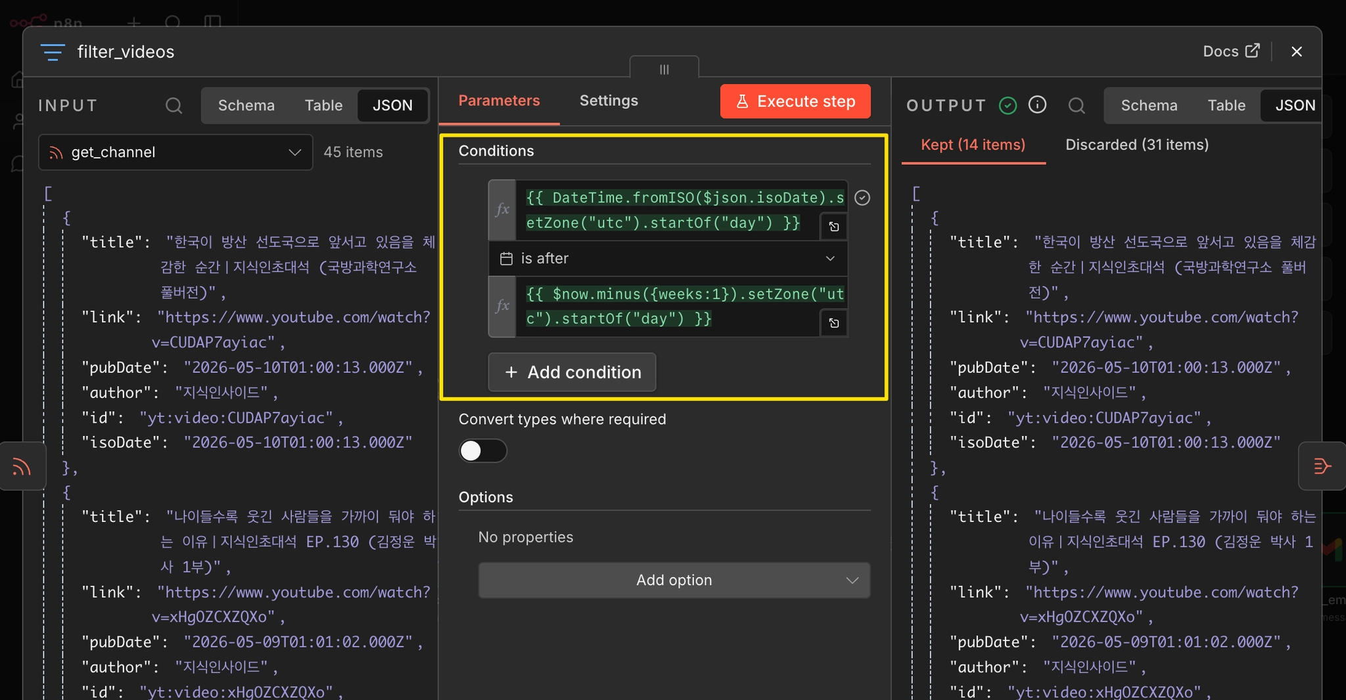Open the 'is after' operator dropdown

tap(668, 259)
